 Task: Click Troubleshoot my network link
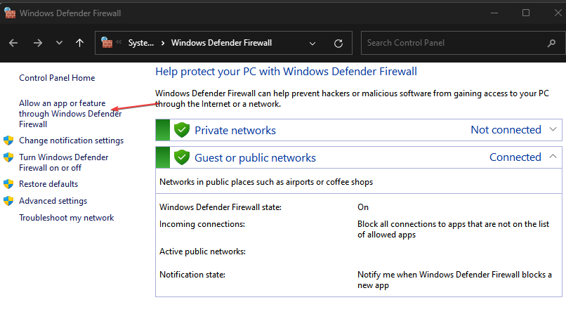point(66,218)
